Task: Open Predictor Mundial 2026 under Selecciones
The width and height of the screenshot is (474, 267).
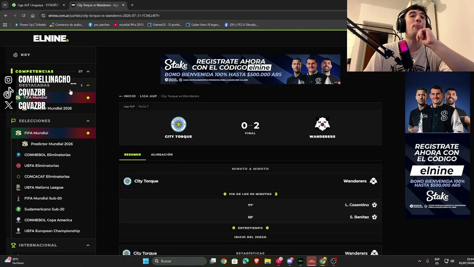Action: tap(52, 144)
